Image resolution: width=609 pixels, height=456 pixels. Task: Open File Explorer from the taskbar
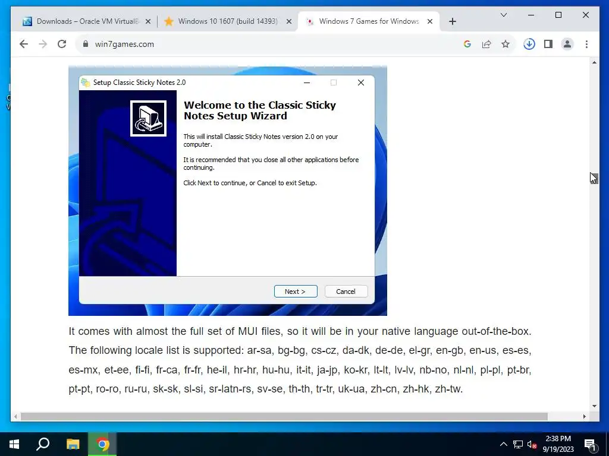pyautogui.click(x=73, y=444)
